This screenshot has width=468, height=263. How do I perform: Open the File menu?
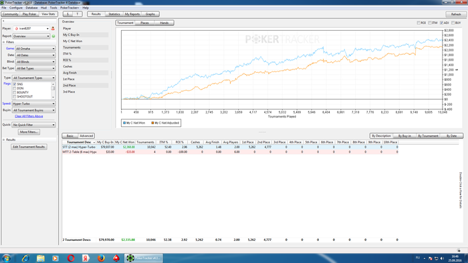4,8
